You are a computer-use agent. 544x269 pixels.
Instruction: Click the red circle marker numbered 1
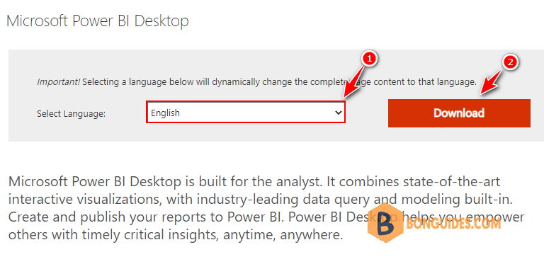tap(370, 59)
